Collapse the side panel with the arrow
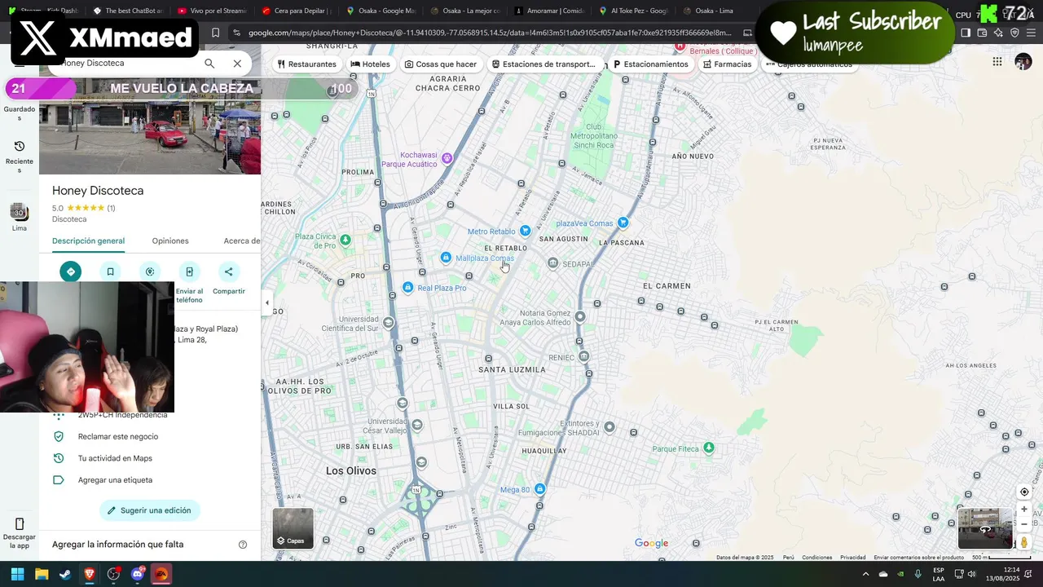Viewport: 1043px width, 587px height. click(x=267, y=302)
